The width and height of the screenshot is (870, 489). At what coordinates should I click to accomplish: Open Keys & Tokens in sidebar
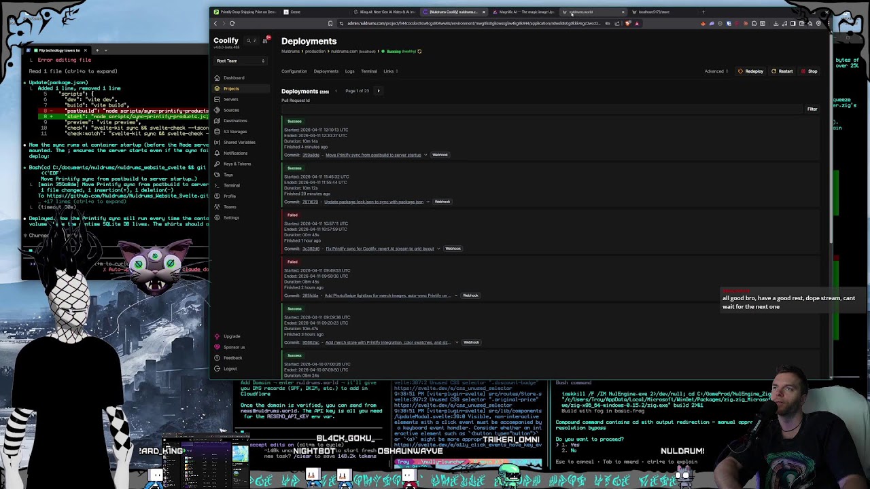pyautogui.click(x=237, y=164)
